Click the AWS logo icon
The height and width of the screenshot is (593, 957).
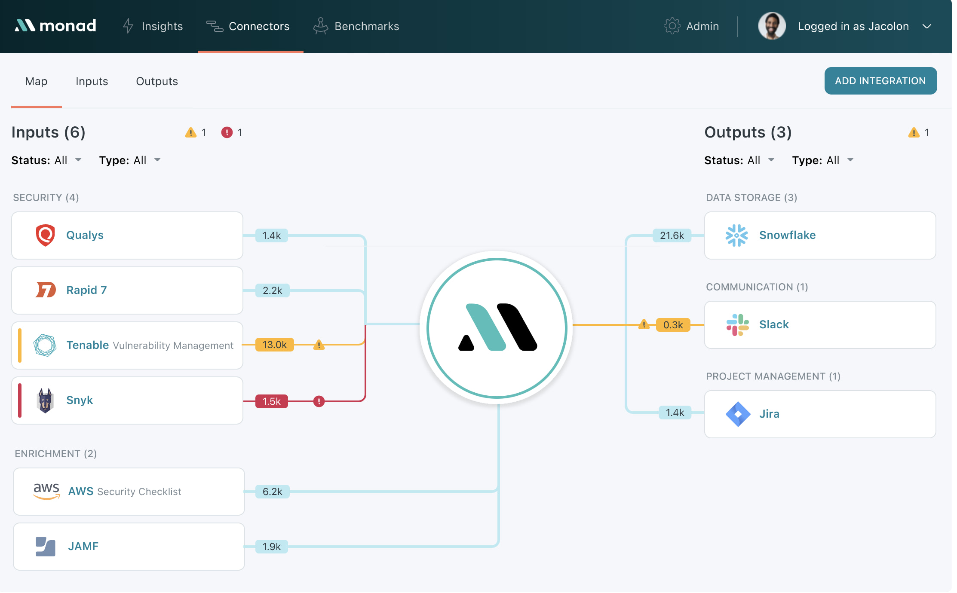click(46, 491)
